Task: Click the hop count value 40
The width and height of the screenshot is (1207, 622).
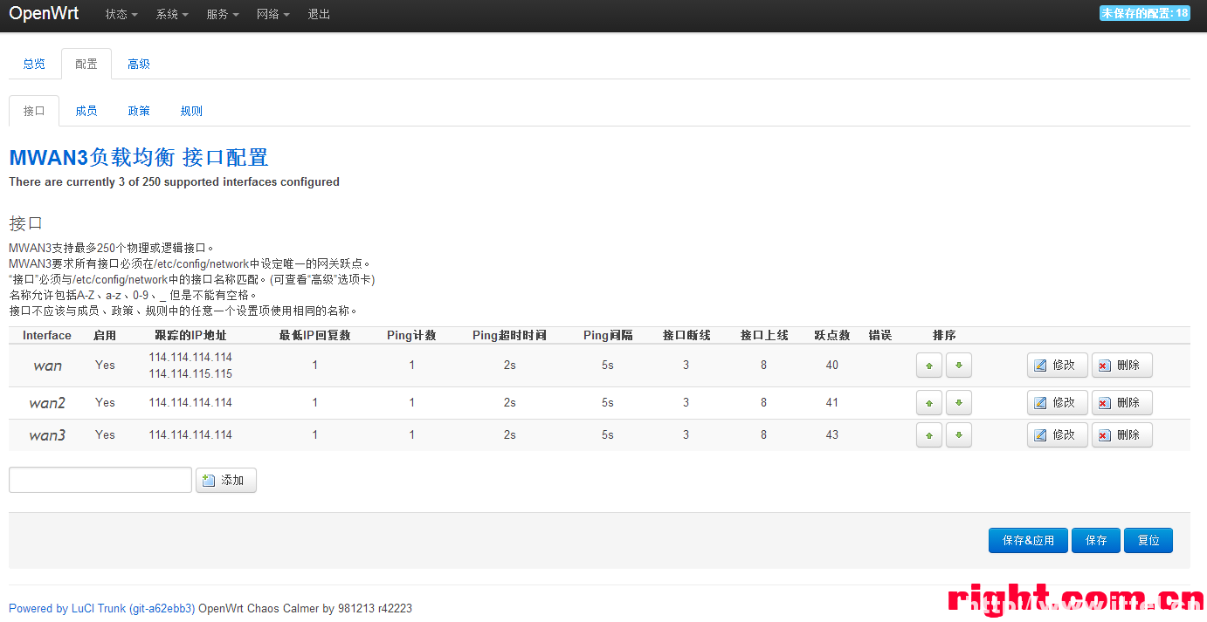Action: pos(831,366)
